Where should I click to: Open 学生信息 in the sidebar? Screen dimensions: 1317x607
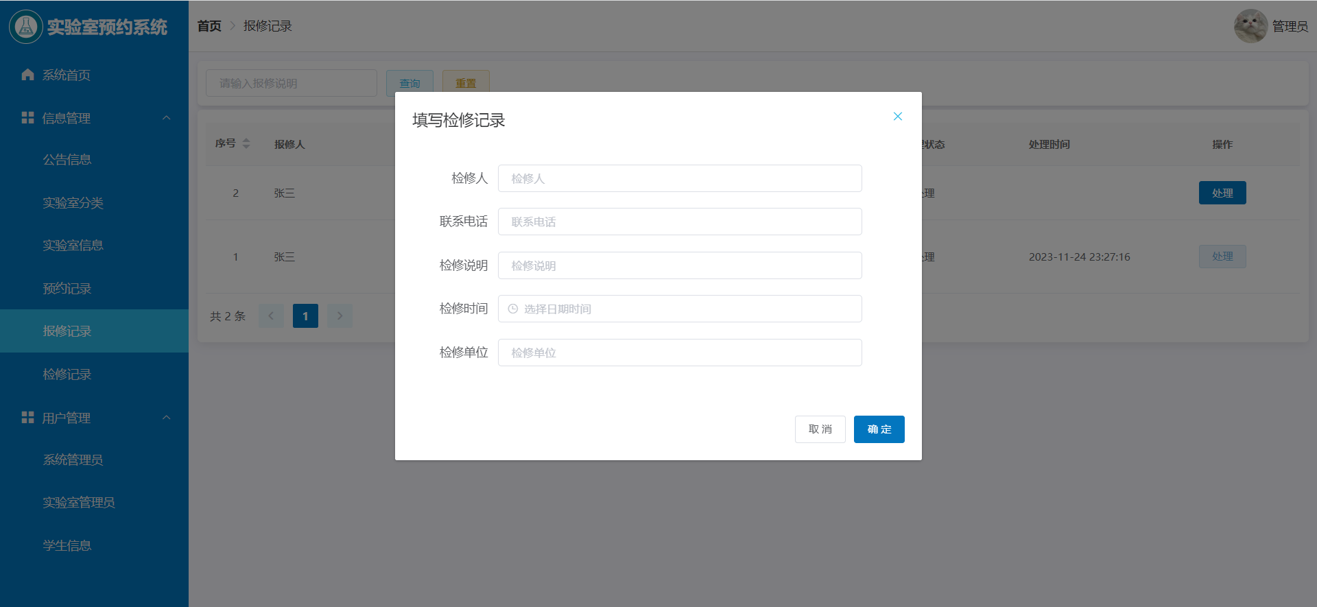click(94, 546)
